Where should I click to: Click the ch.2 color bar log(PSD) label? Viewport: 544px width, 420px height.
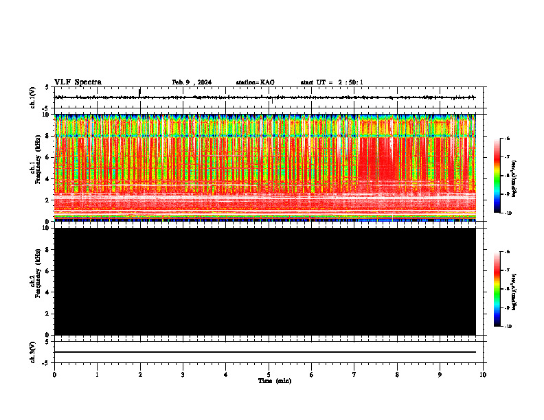pyautogui.click(x=514, y=292)
